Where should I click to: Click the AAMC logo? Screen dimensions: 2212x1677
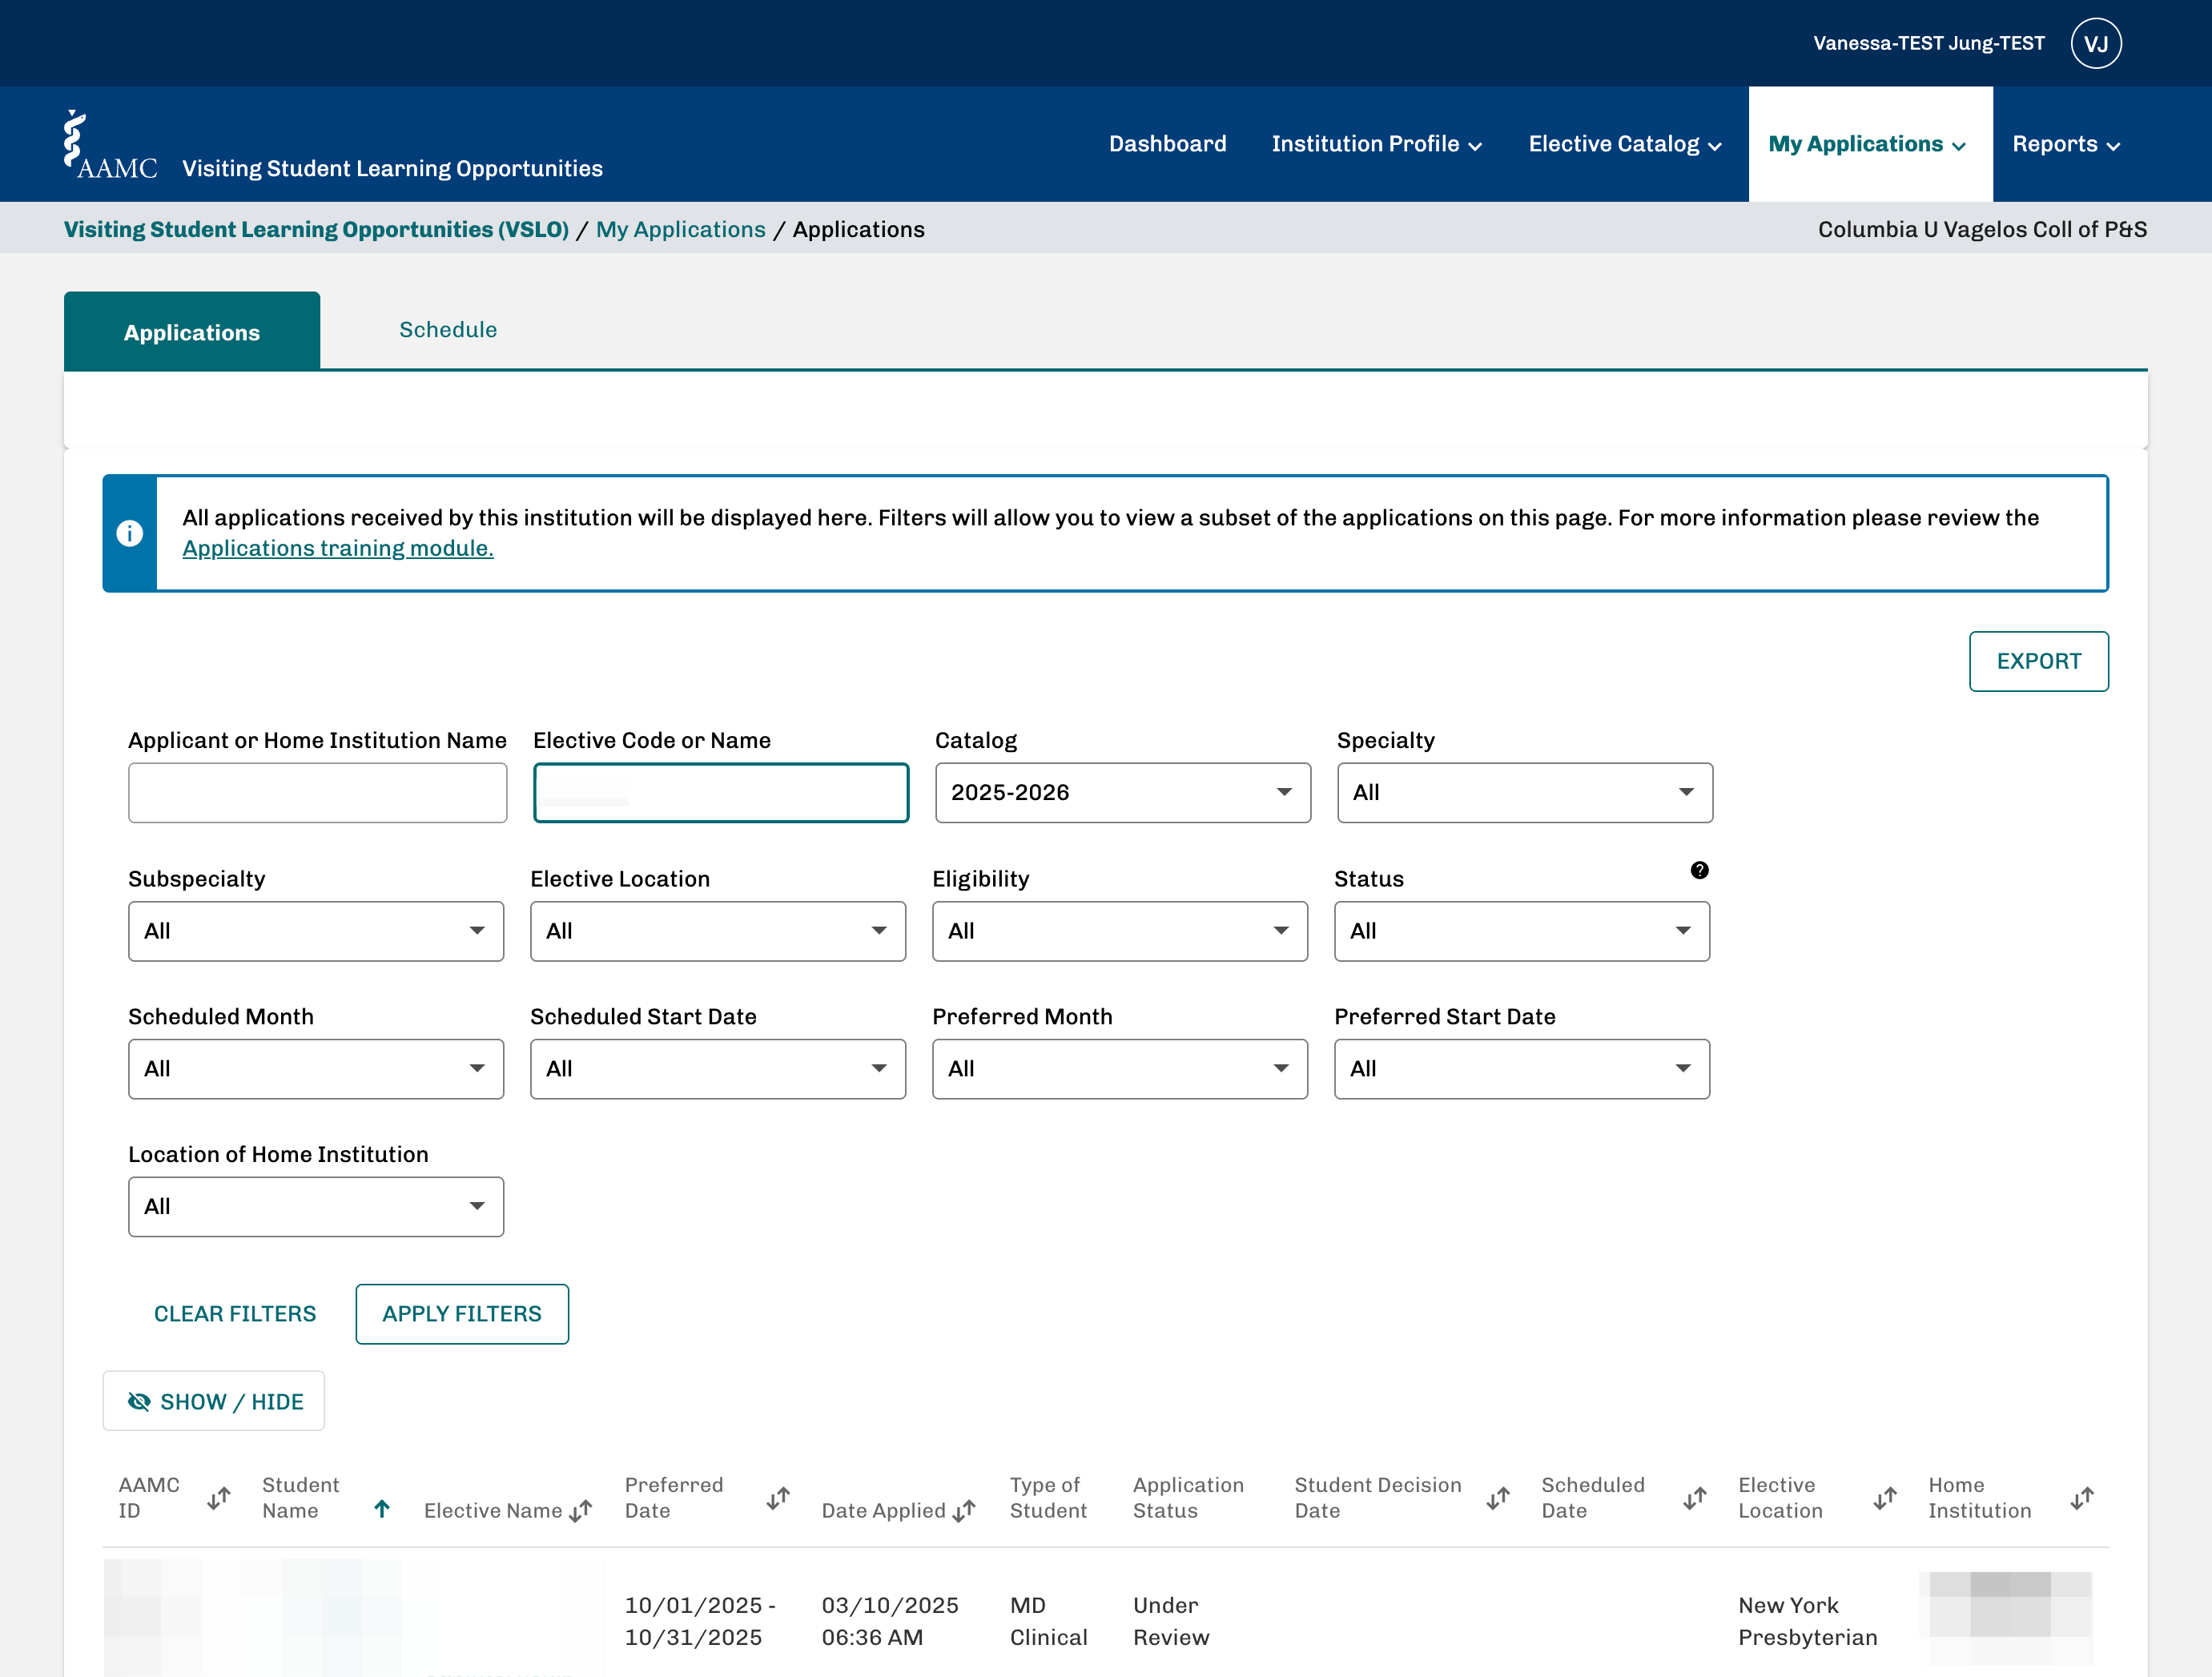(x=110, y=145)
